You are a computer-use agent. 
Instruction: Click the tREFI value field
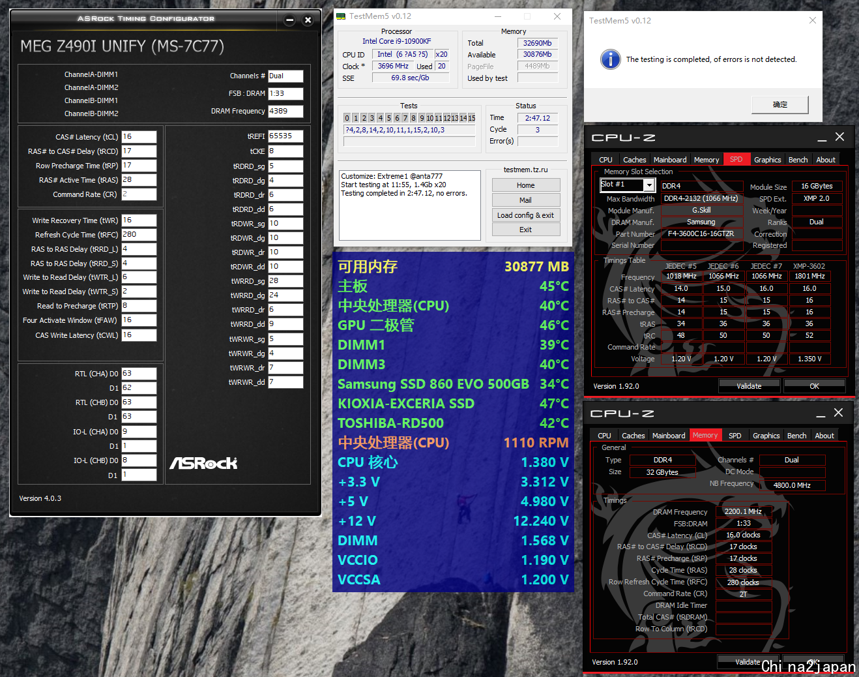tap(285, 136)
